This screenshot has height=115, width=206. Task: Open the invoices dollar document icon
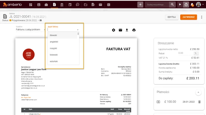tap(54, 4)
